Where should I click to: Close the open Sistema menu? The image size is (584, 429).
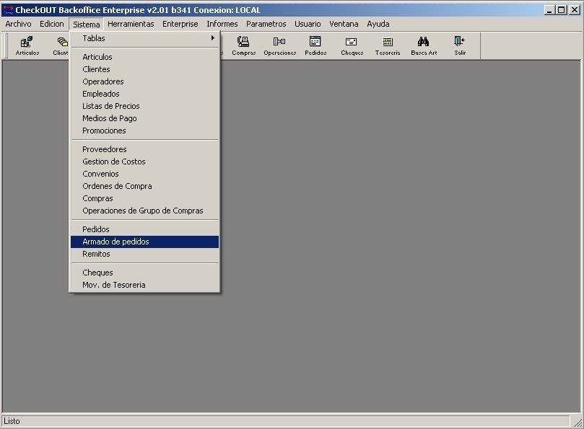86,25
